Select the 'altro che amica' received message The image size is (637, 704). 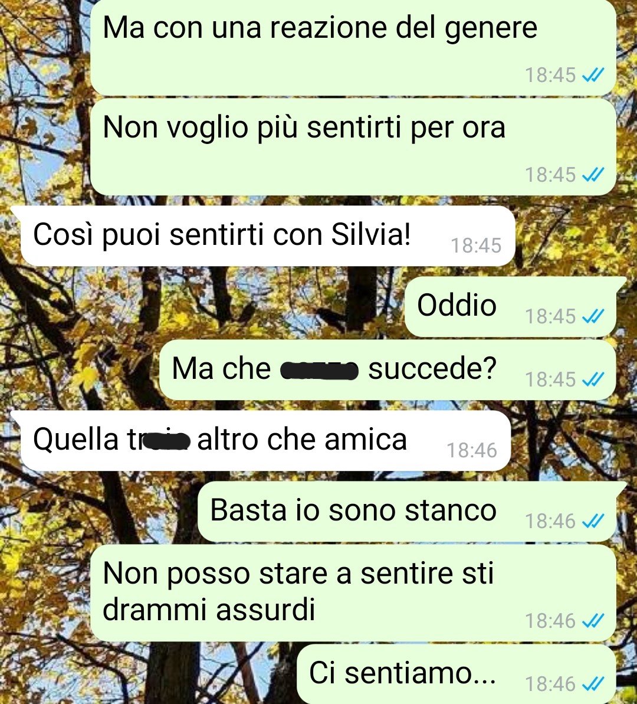(265, 440)
